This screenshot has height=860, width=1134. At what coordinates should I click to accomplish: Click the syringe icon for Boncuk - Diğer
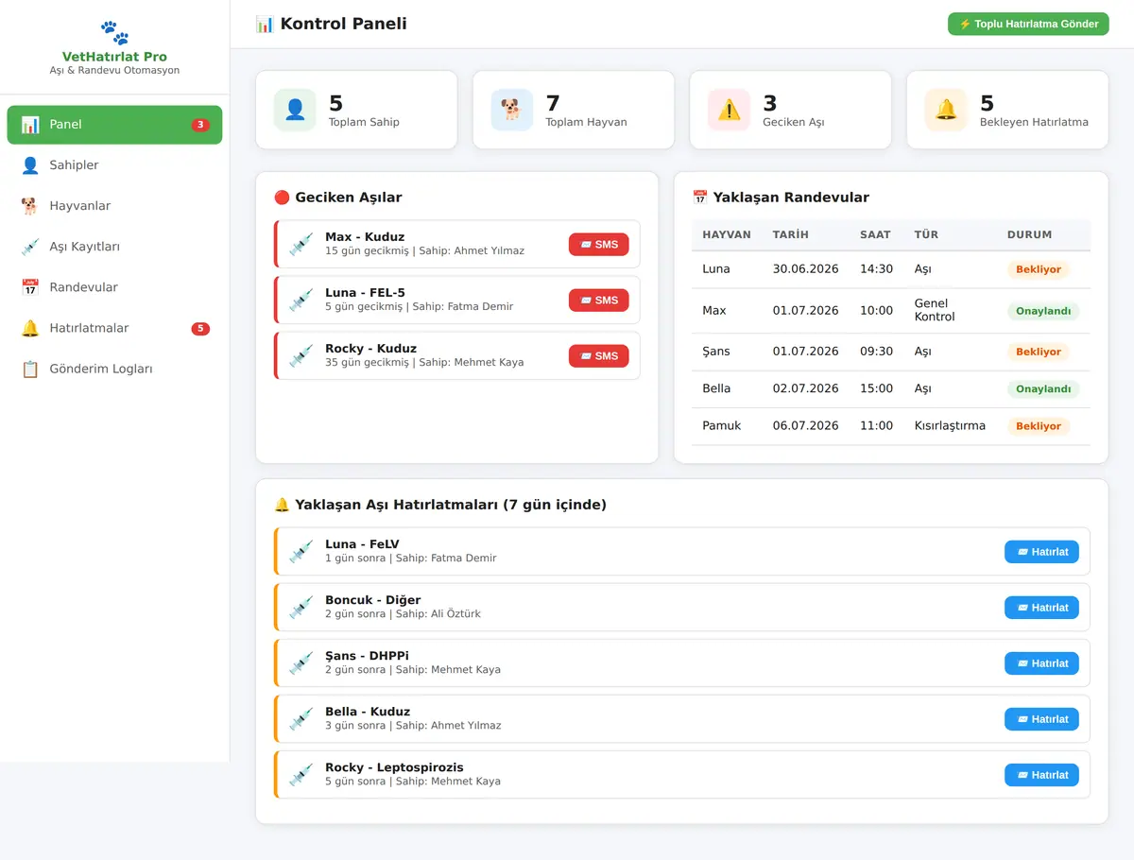pos(301,607)
